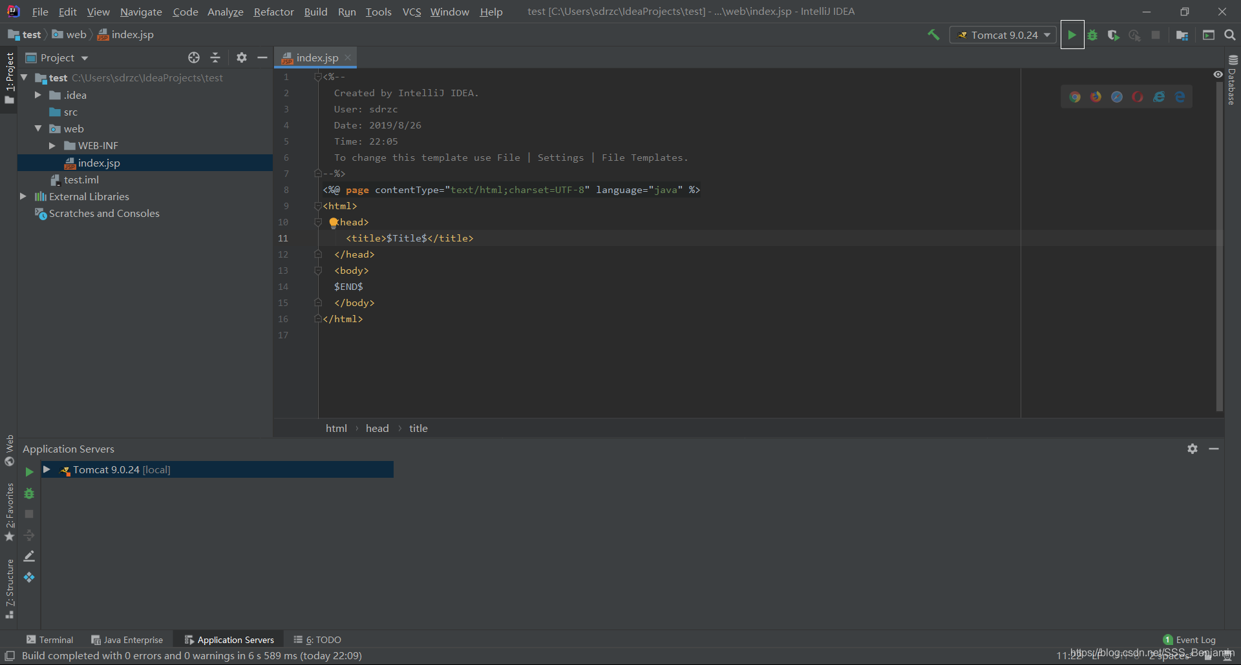The image size is (1241, 665).
Task: Run server in Application Servers panel
Action: pos(29,472)
